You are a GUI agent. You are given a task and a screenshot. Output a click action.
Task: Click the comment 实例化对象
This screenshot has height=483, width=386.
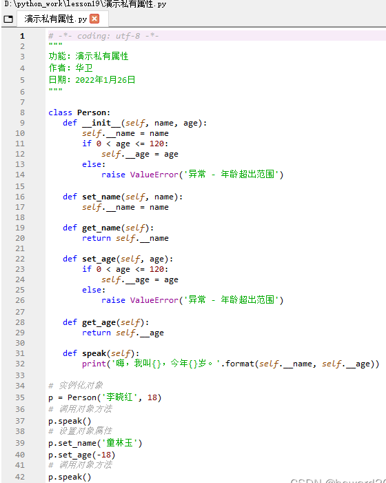75,385
